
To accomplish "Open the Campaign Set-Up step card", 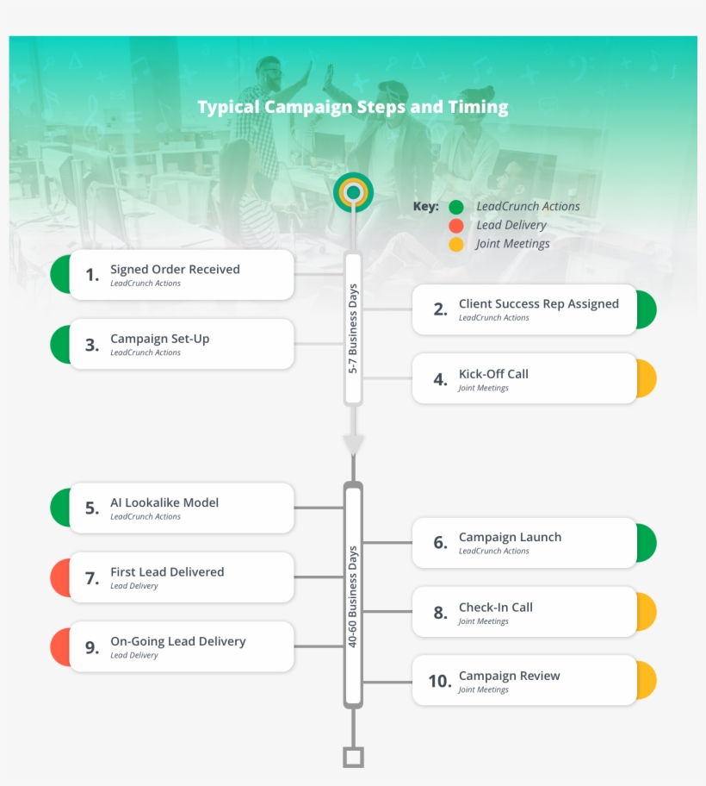I will click(x=182, y=345).
